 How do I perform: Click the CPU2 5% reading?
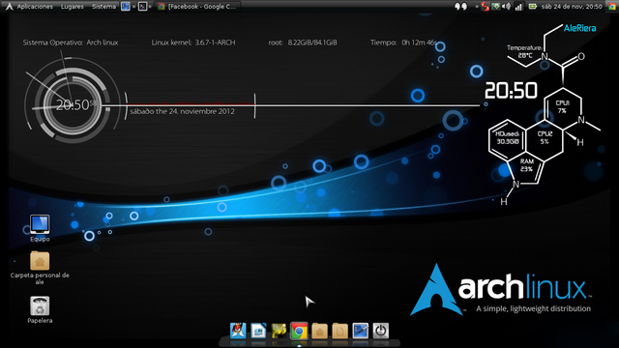[545, 137]
